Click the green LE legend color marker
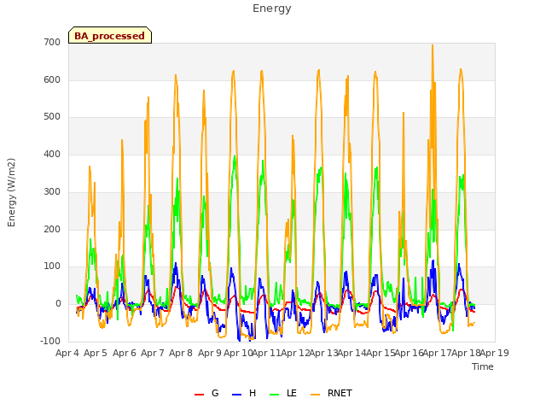Image resolution: width=546 pixels, height=410 pixels. (275, 395)
